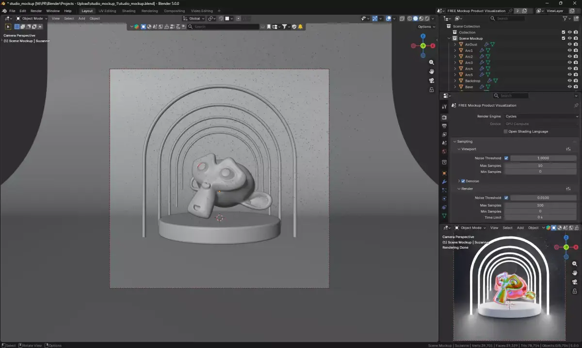Screen dimensions: 582x348
Task: Toggle X-ray mode in main viewport
Action: [x=403, y=18]
